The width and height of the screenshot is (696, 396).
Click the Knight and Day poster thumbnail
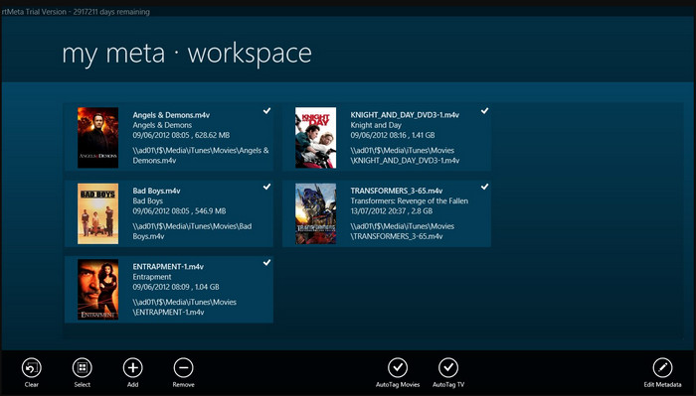coord(315,138)
